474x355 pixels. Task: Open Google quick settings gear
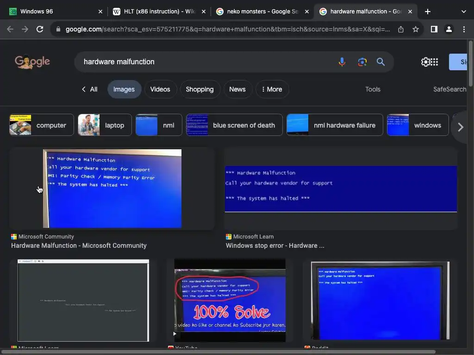(x=425, y=62)
